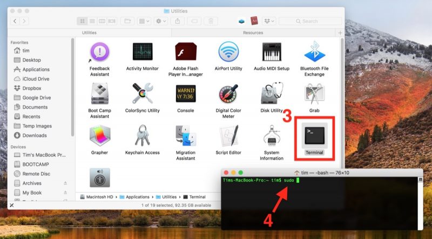
Task: Select the Keychain Access icon
Action: tap(142, 136)
